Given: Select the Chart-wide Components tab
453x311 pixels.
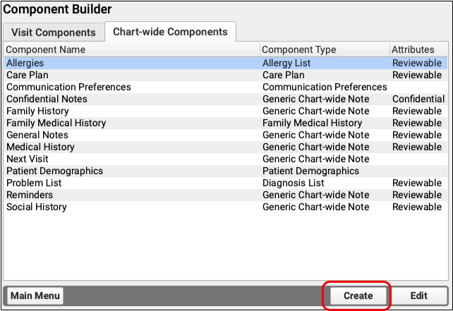Looking at the screenshot, I should (170, 32).
